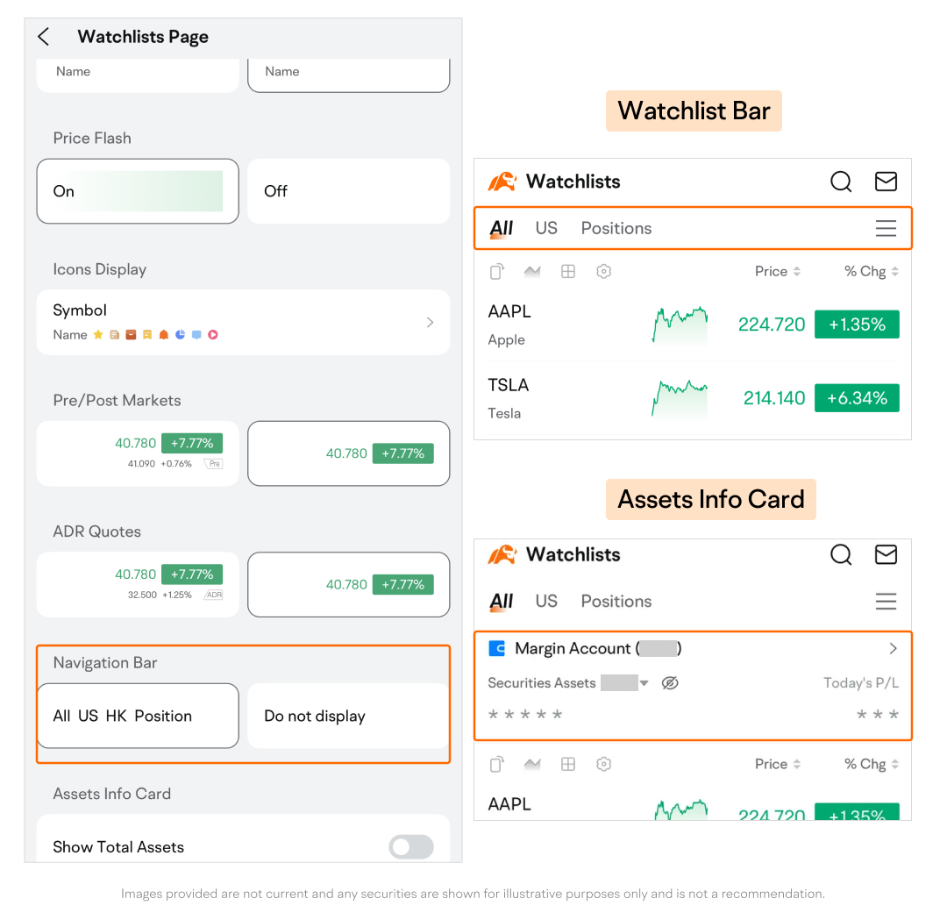Click gear icon in upper watchlist toolbar

(603, 272)
